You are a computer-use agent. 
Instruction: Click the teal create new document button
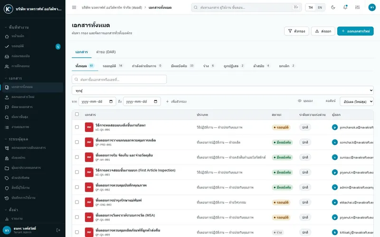pyautogui.click(x=355, y=31)
